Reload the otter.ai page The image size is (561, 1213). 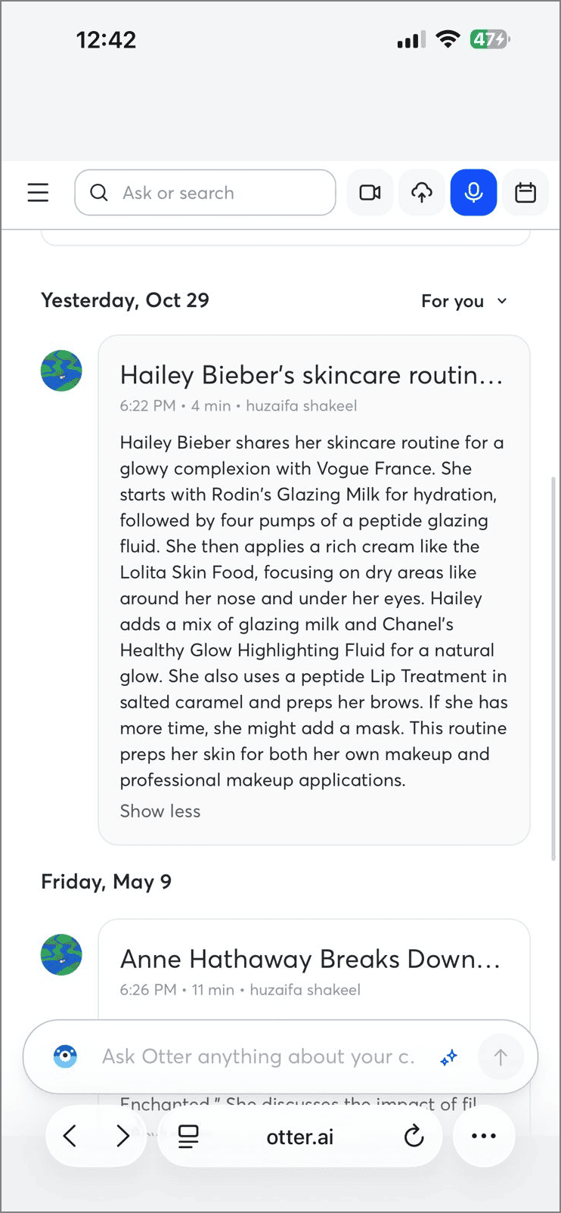pos(414,1136)
